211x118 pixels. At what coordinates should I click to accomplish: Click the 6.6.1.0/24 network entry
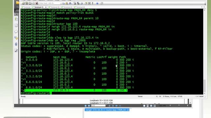(x=34, y=88)
